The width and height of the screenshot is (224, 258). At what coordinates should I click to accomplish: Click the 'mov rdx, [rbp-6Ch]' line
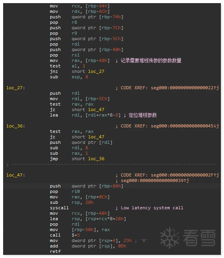coord(80,12)
